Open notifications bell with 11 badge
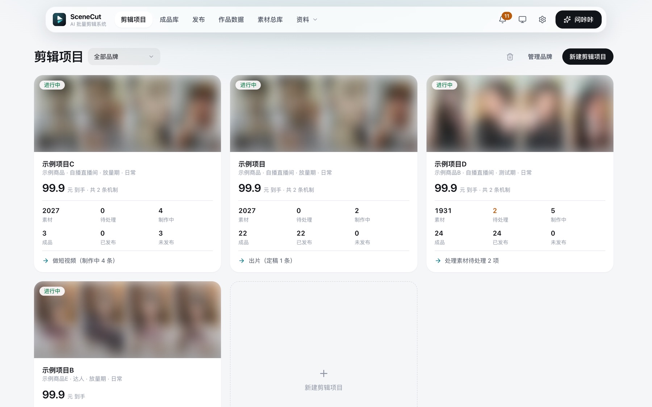 coord(503,20)
